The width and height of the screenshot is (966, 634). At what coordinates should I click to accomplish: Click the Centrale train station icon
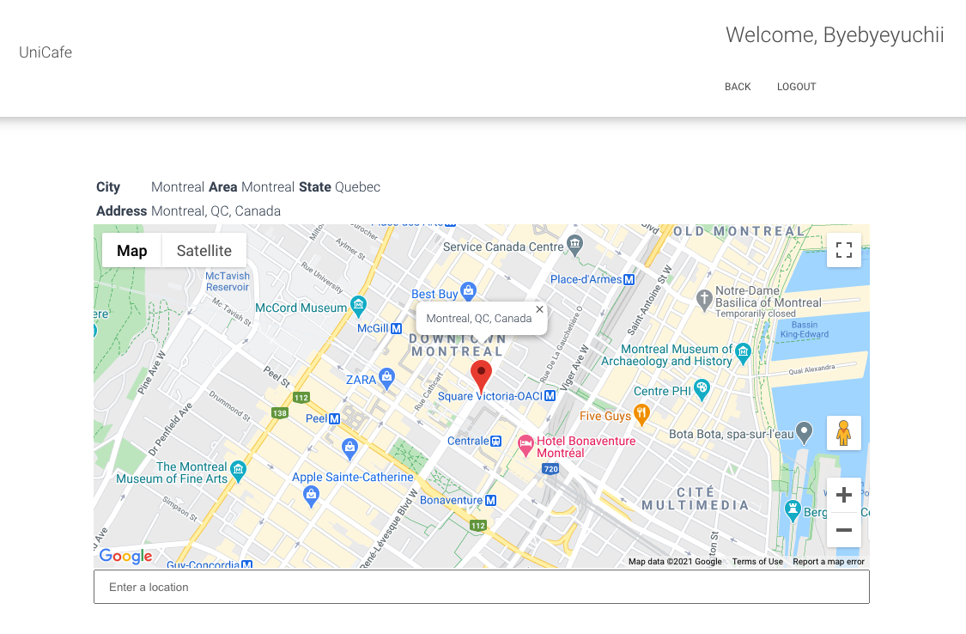tap(496, 442)
